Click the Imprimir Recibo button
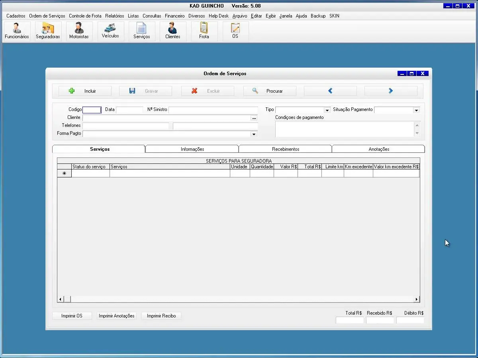 pos(161,316)
